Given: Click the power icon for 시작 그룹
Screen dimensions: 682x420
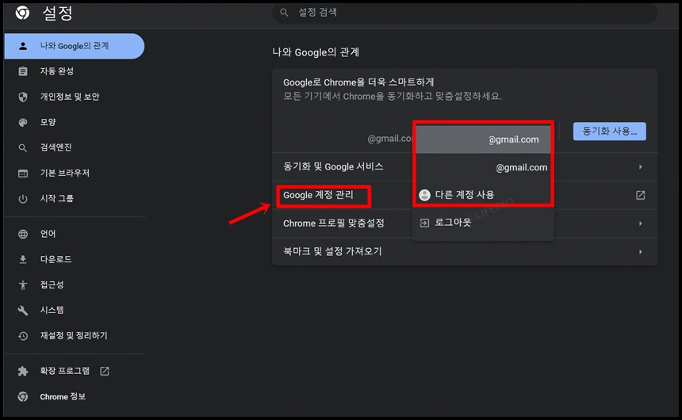Looking at the screenshot, I should point(23,199).
